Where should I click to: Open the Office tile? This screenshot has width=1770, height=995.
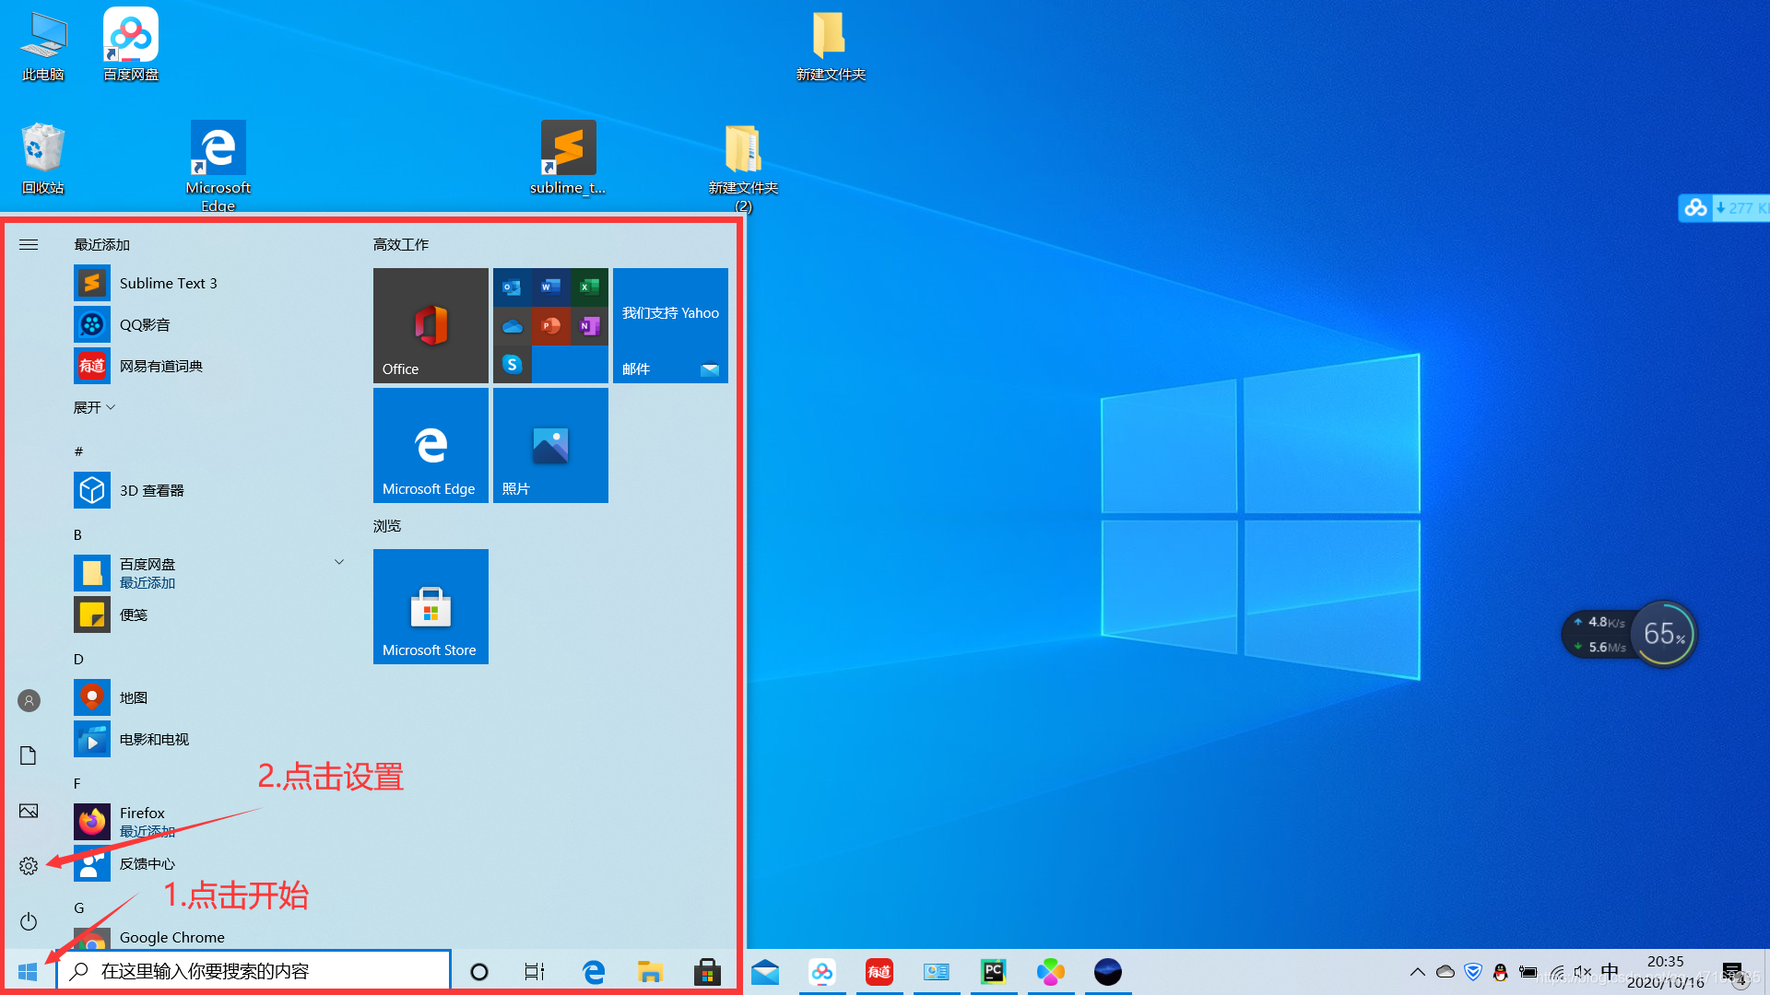coord(431,325)
